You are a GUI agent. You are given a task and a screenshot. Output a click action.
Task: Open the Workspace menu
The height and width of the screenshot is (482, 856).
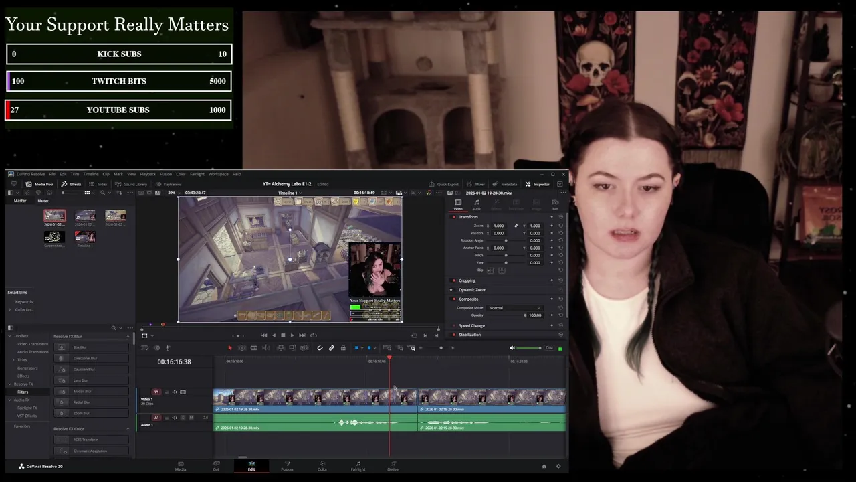[x=218, y=174]
